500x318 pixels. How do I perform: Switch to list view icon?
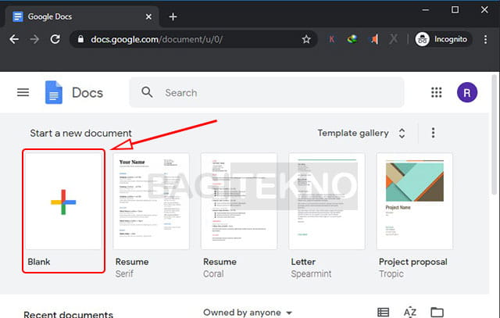click(383, 313)
